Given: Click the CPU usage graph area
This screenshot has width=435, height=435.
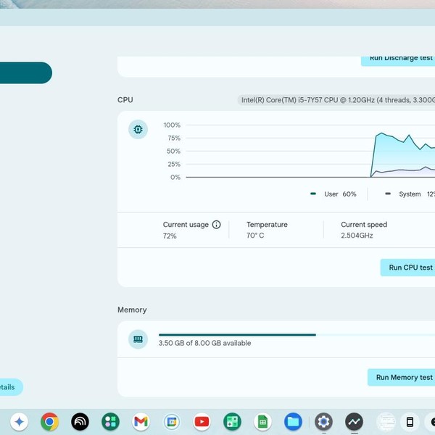Looking at the screenshot, I should (x=308, y=152).
